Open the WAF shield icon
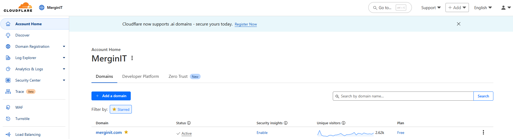This screenshot has width=513, height=139. 8,107
